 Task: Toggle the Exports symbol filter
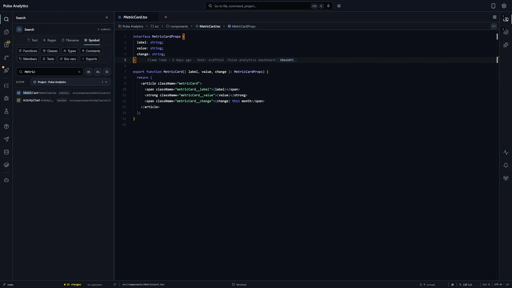pos(89,59)
